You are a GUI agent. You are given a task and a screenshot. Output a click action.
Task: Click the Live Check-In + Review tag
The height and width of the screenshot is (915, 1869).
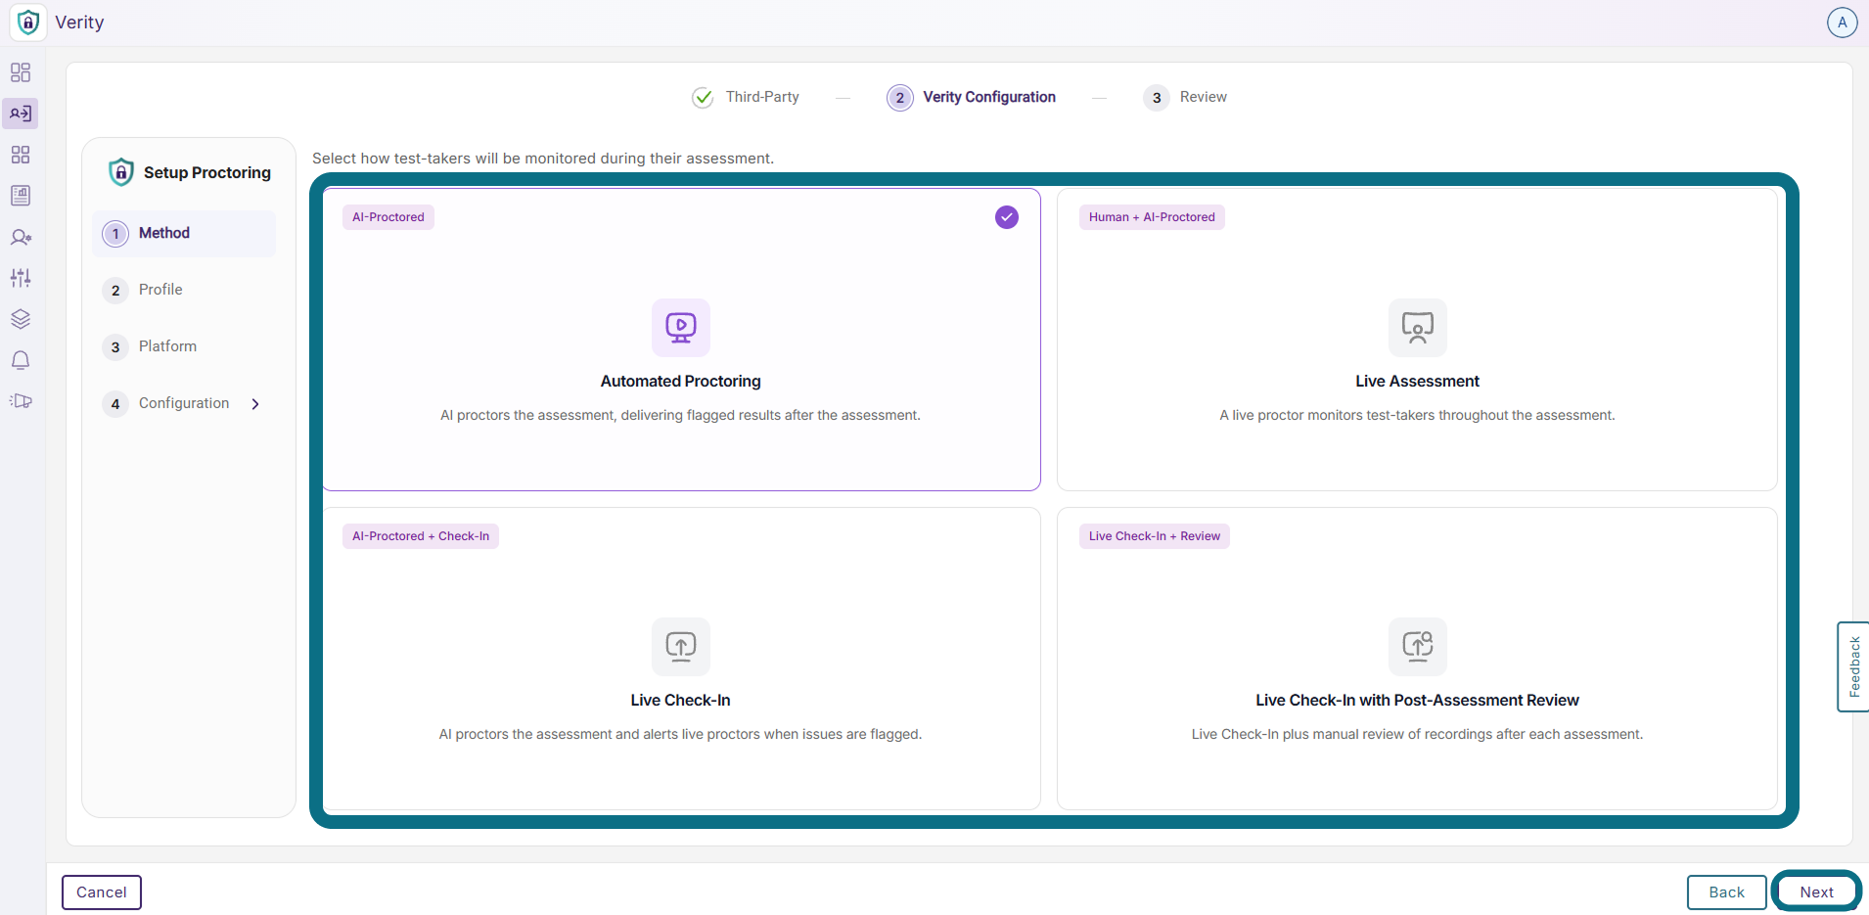click(1155, 536)
